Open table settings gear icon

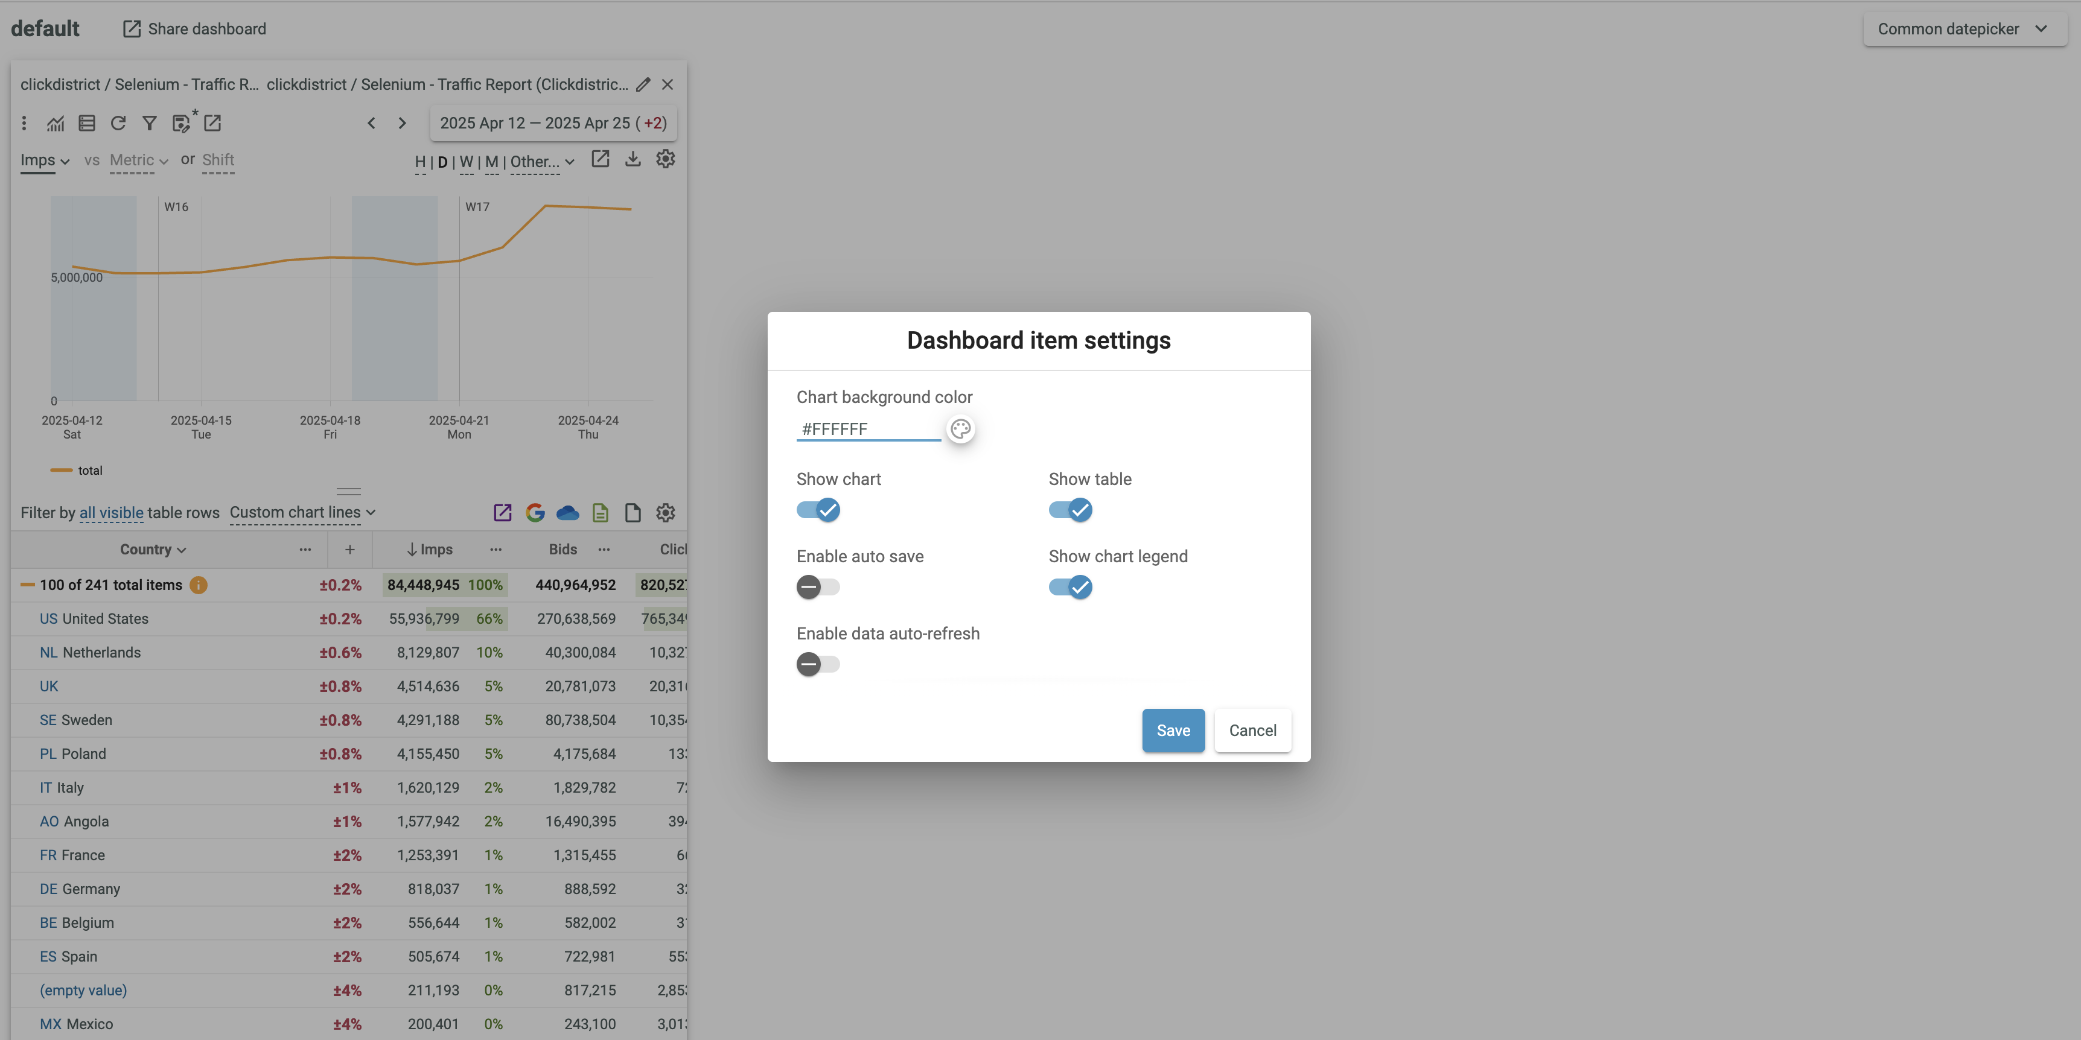coord(665,513)
